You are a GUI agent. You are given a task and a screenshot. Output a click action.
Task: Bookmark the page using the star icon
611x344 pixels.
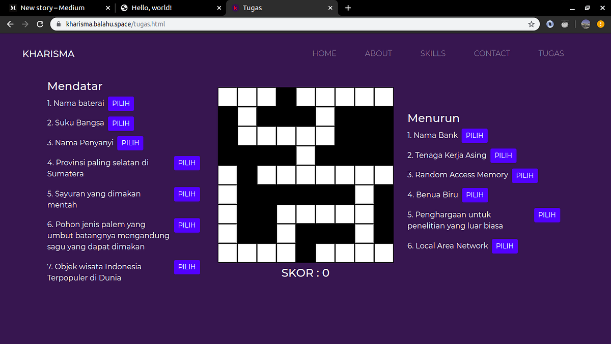click(x=531, y=24)
